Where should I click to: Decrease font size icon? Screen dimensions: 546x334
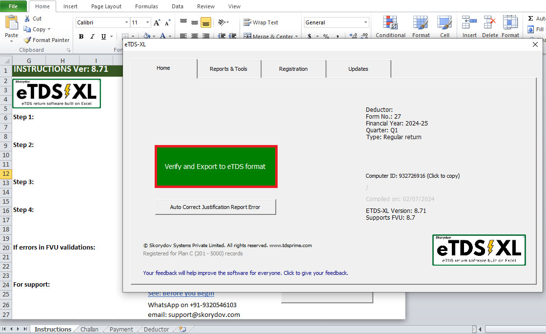167,22
